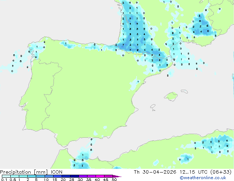Select the dark blue swatch between 25 and 30
234x181 pixels.
point(74,176)
